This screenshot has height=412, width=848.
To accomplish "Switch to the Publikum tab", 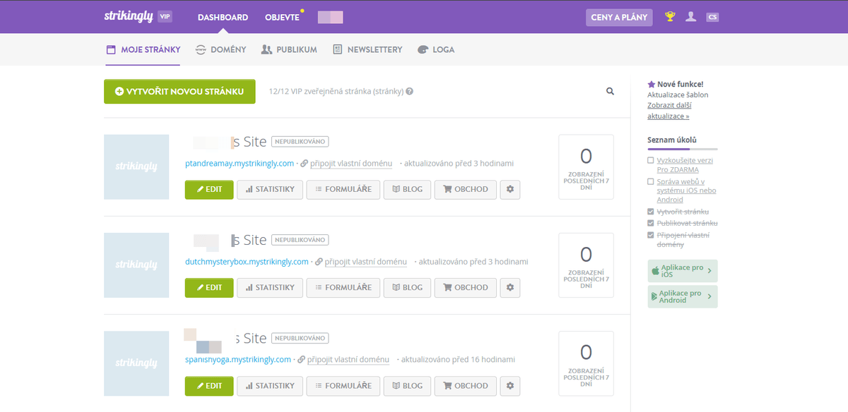I will coord(289,49).
